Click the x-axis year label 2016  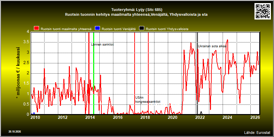pyautogui.click(x=117, y=117)
